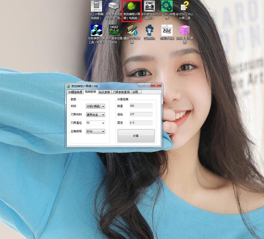This screenshot has width=264, height=239.
Task: Click the 进给 result field
Action: tap(140, 115)
